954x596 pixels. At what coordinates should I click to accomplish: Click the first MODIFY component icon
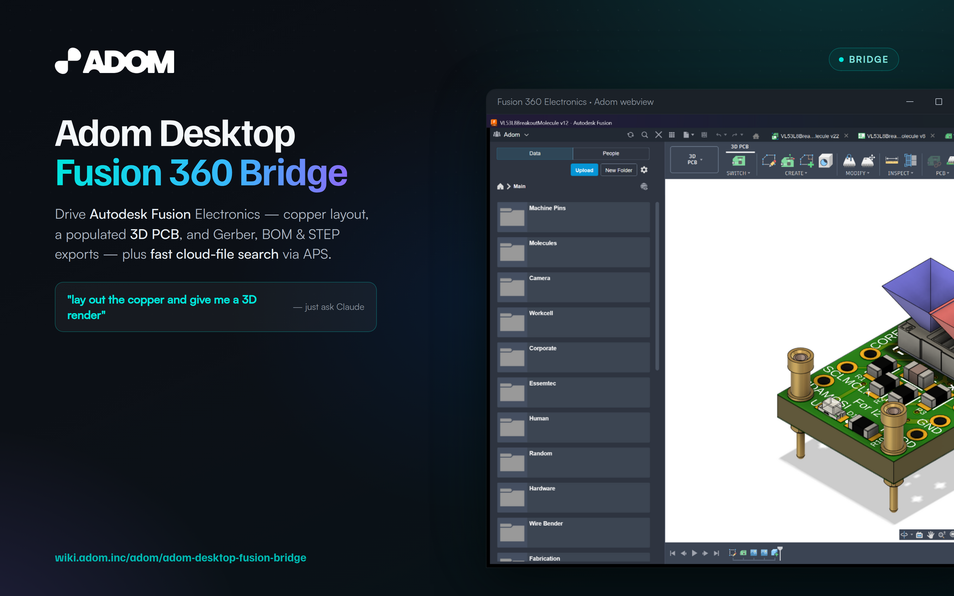(x=849, y=161)
